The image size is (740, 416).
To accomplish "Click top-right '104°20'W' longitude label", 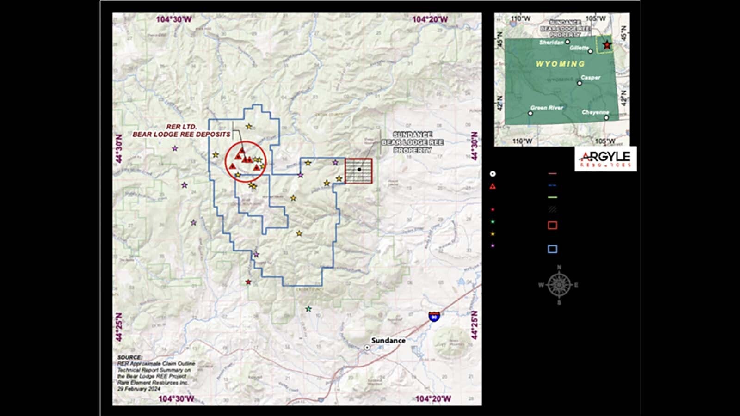I will [430, 19].
